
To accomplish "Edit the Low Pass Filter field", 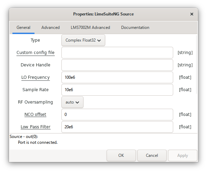I will coord(117,127).
